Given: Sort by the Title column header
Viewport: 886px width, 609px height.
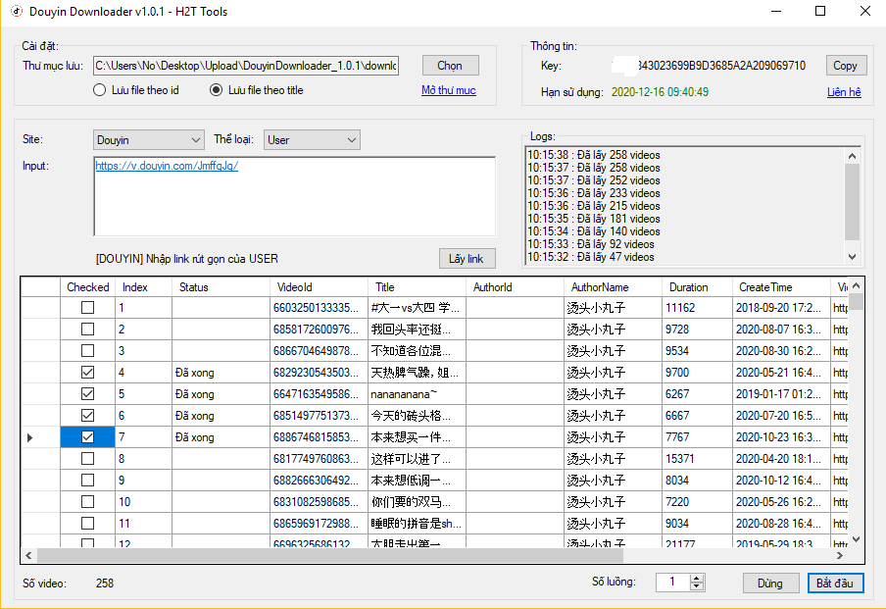Looking at the screenshot, I should (417, 287).
